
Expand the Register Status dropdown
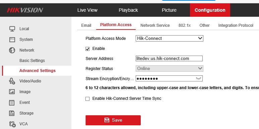pos(169,69)
